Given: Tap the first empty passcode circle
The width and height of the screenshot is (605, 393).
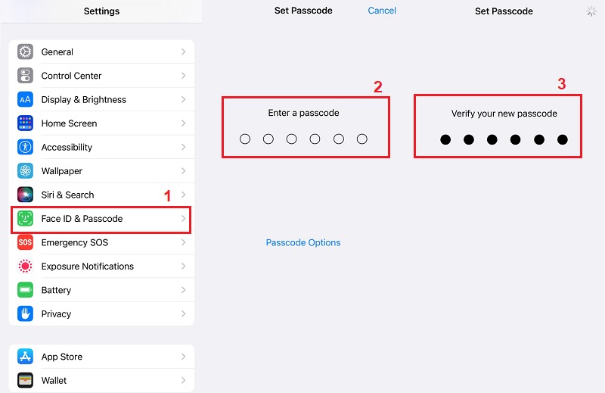Looking at the screenshot, I should pos(245,139).
